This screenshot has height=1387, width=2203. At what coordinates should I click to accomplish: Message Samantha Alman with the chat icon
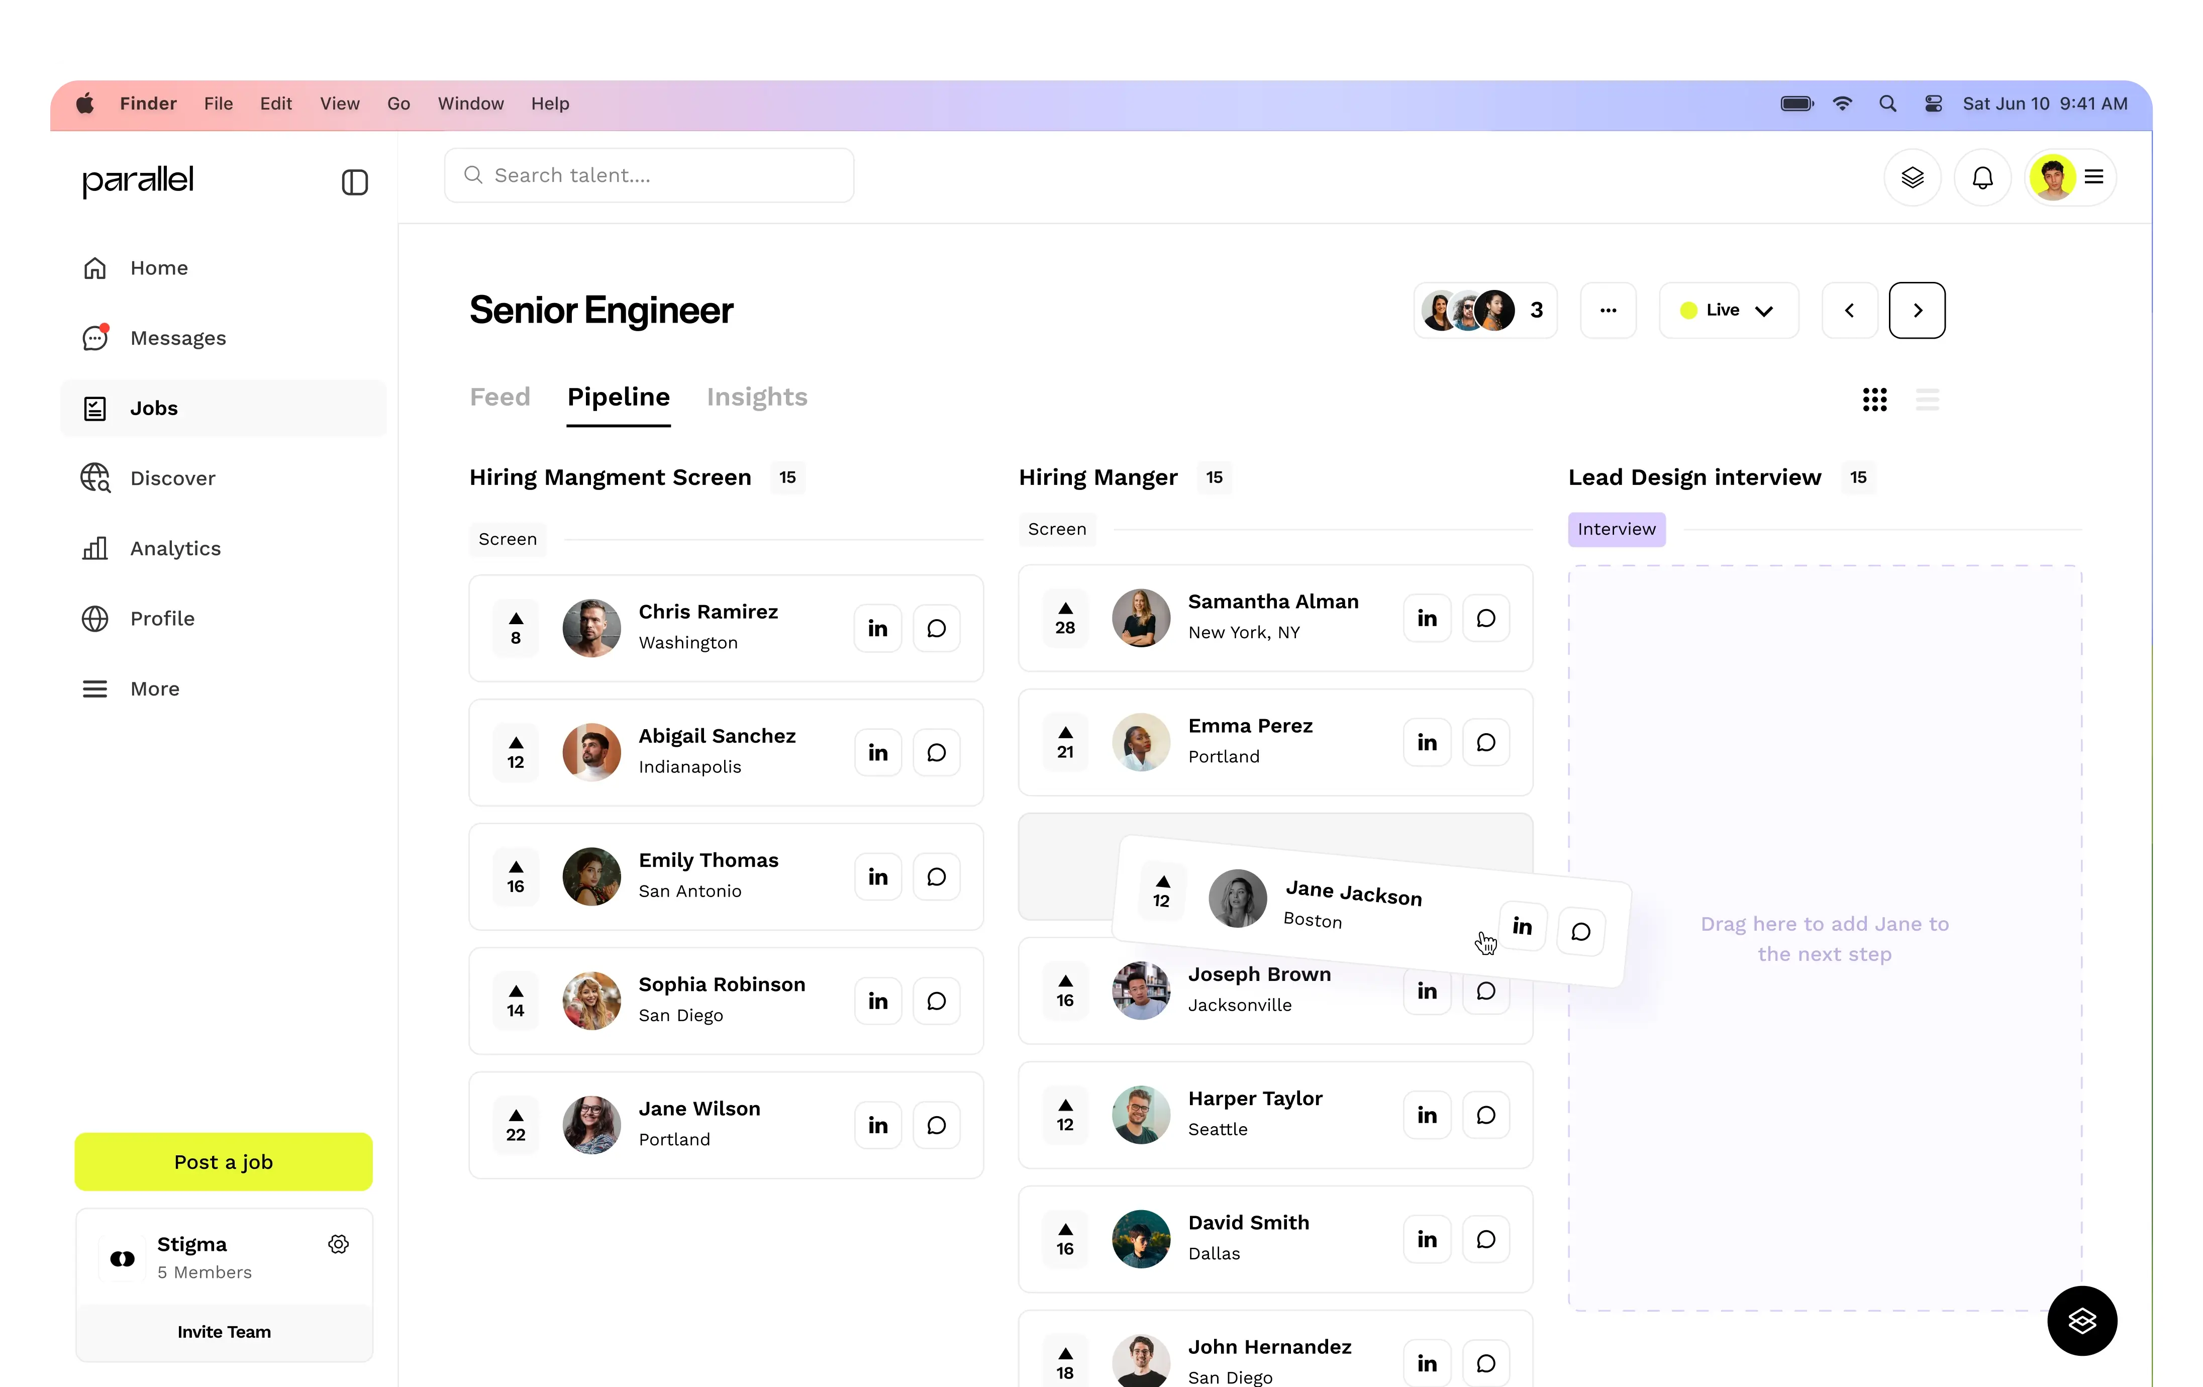click(x=1485, y=619)
